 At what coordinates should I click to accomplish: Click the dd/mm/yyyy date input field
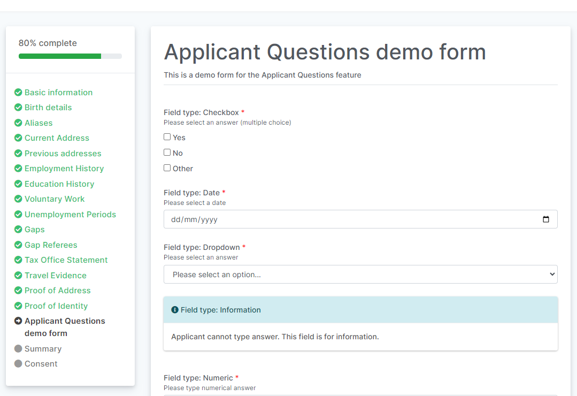[360, 219]
